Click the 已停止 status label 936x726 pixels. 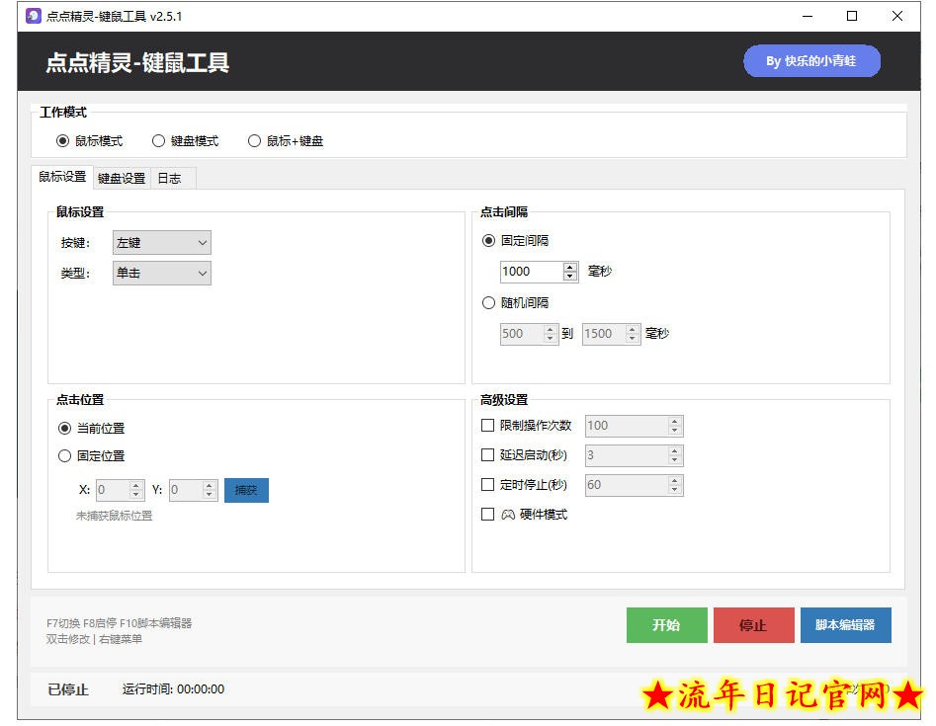click(x=68, y=690)
